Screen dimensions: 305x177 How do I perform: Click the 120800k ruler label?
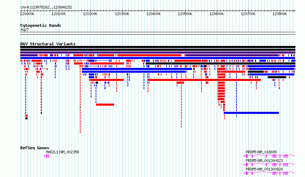[280, 14]
